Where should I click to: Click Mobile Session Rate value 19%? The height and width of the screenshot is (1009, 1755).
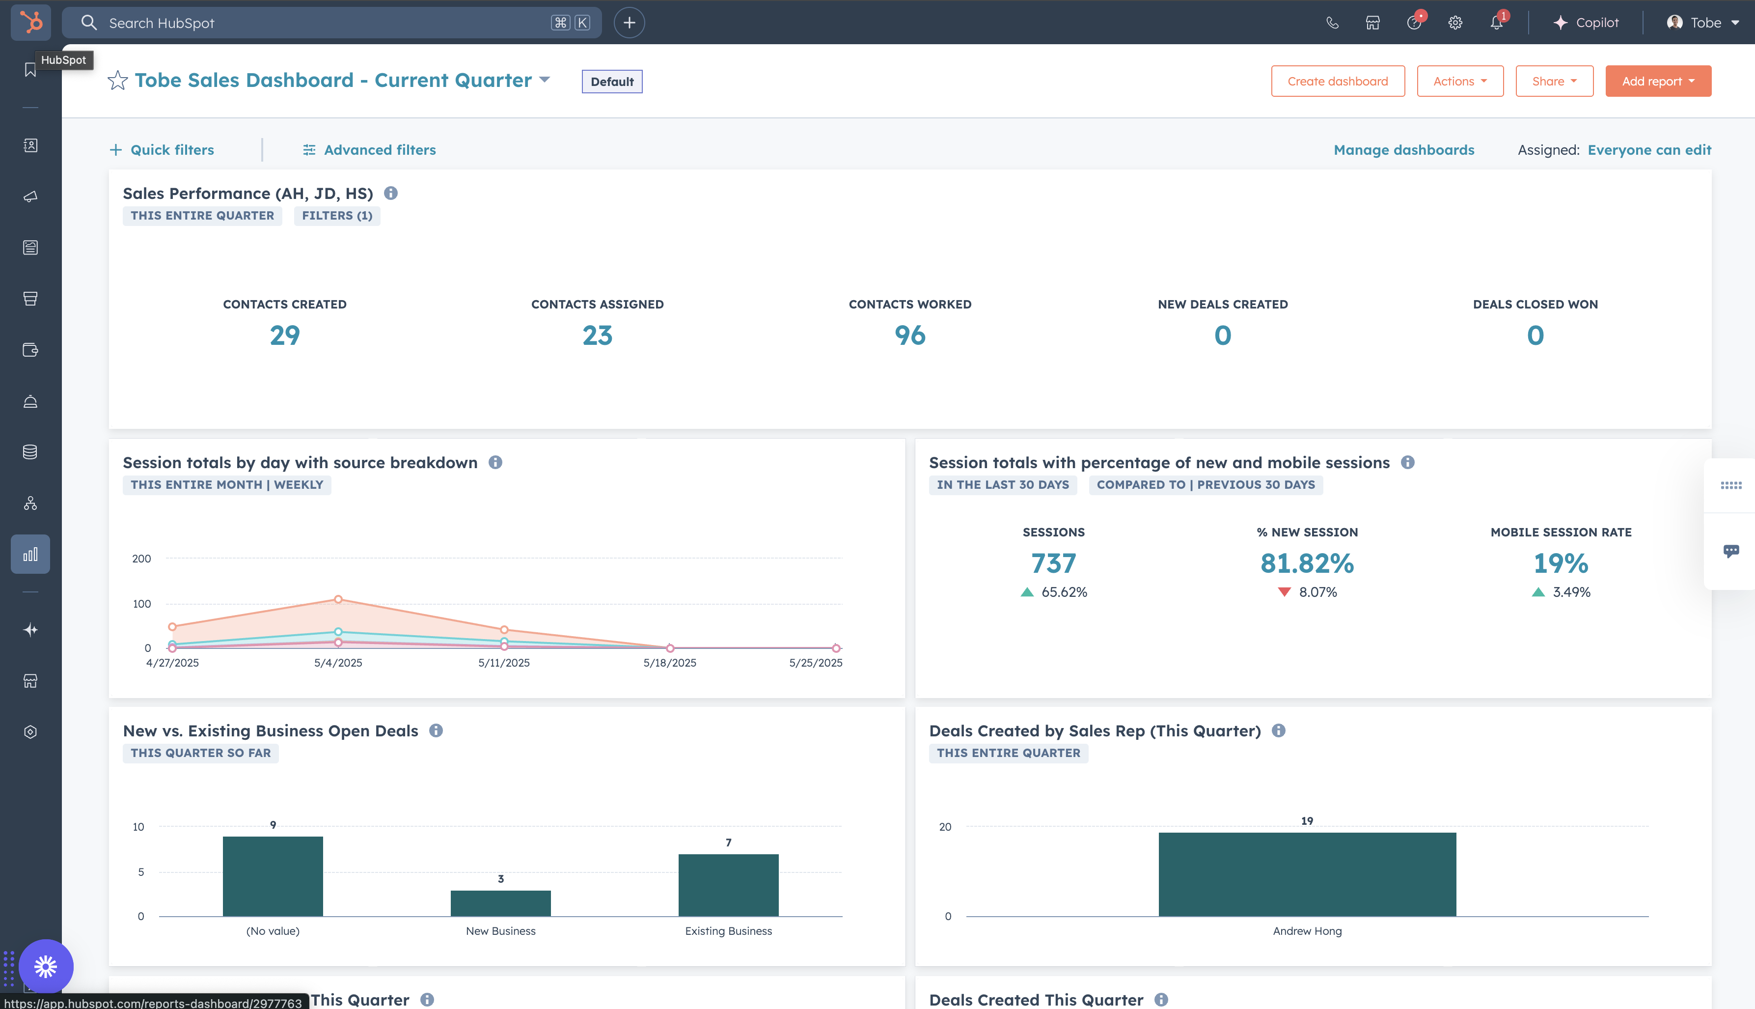pos(1561,563)
